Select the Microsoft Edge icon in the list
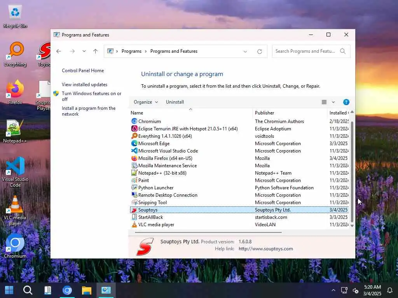 point(134,144)
